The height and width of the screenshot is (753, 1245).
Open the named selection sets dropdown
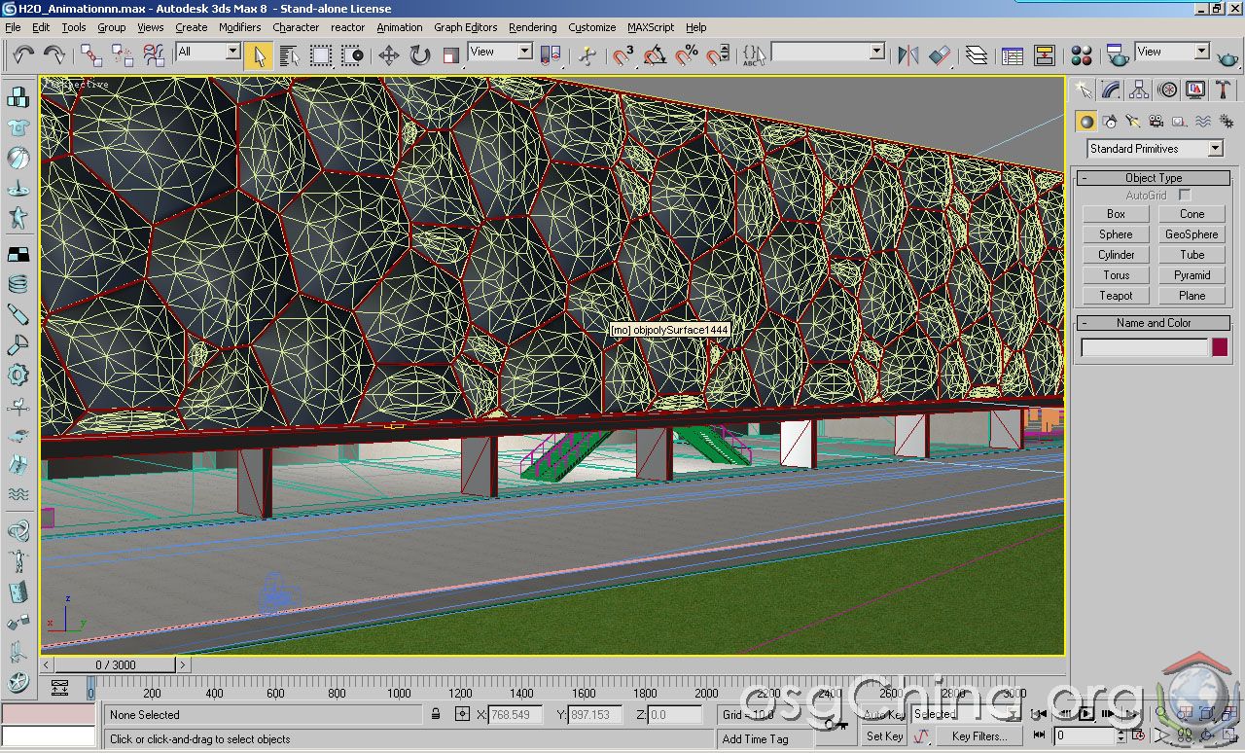coord(828,52)
